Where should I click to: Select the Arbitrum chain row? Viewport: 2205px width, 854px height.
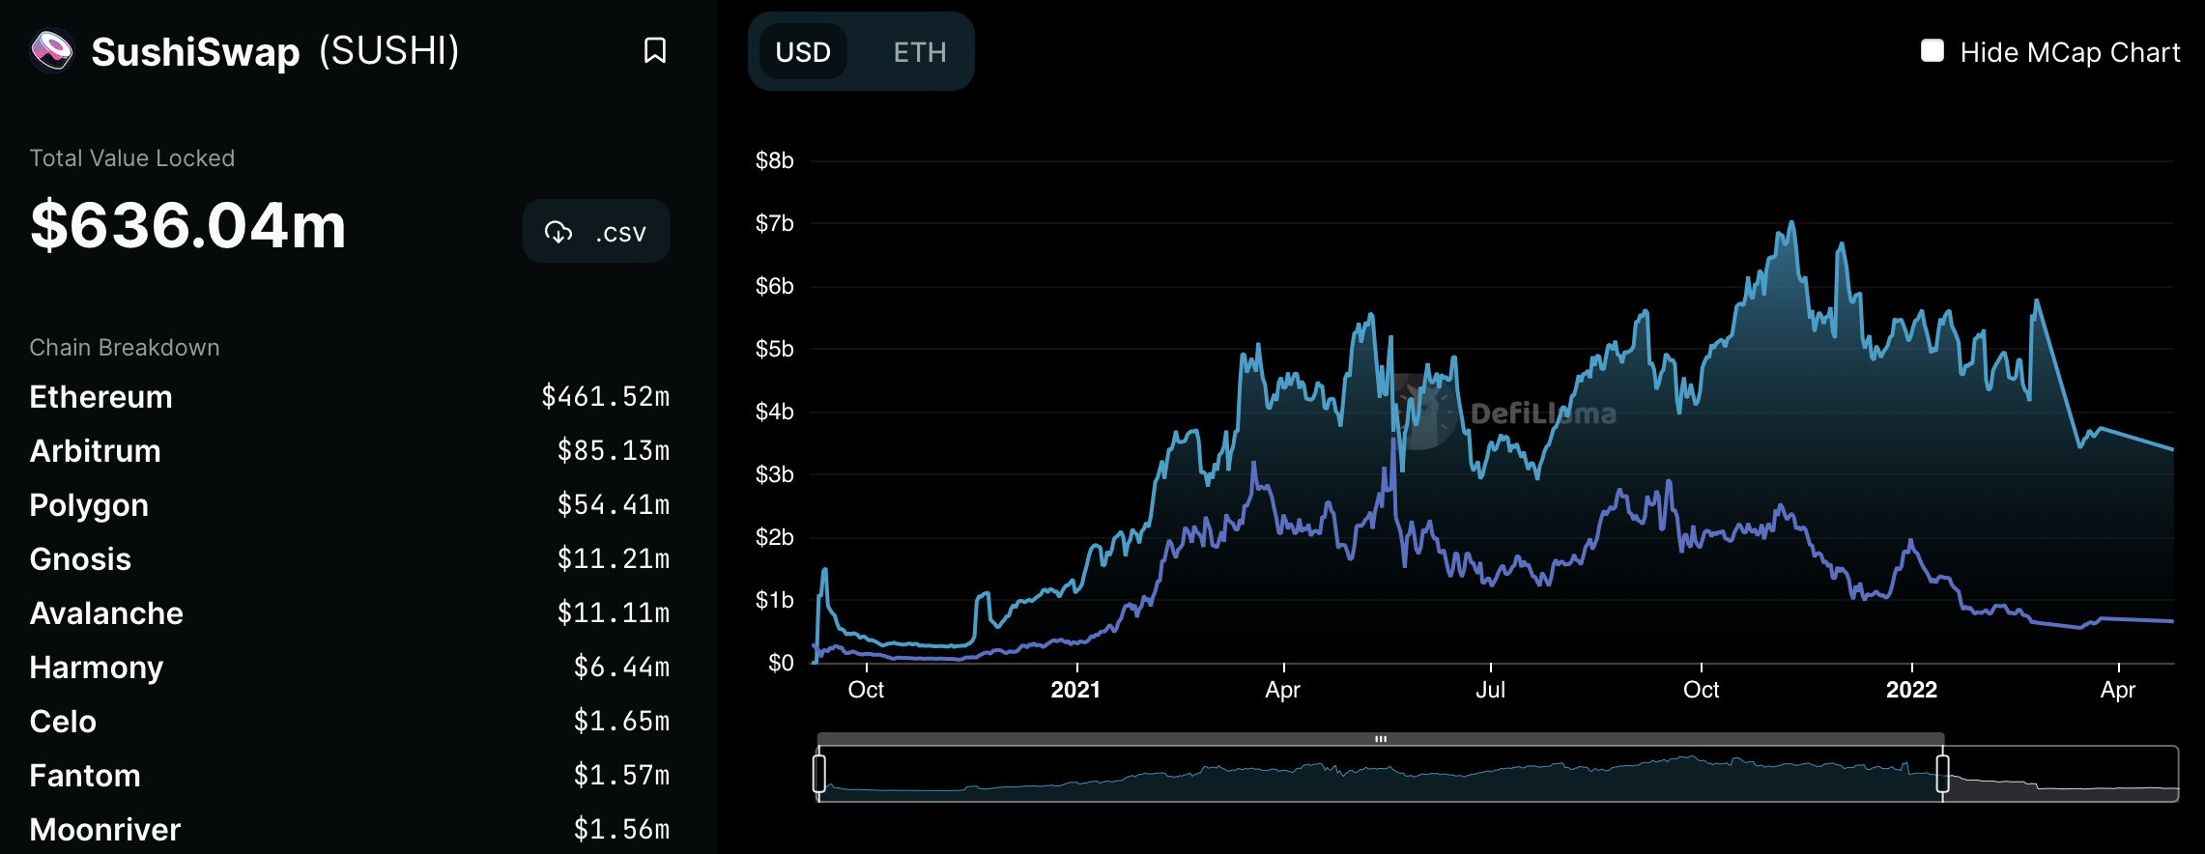[x=350, y=451]
